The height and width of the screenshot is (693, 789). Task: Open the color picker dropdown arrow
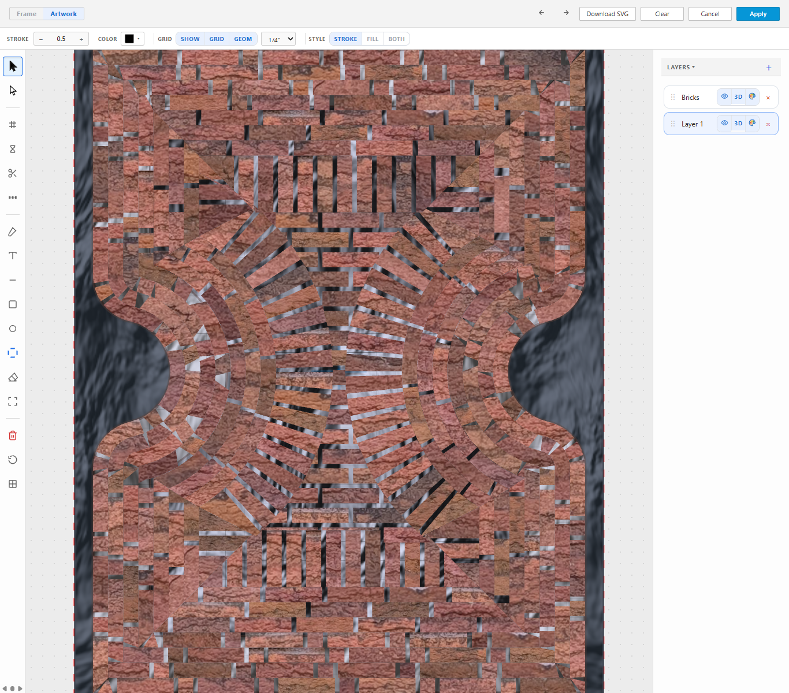pos(139,39)
